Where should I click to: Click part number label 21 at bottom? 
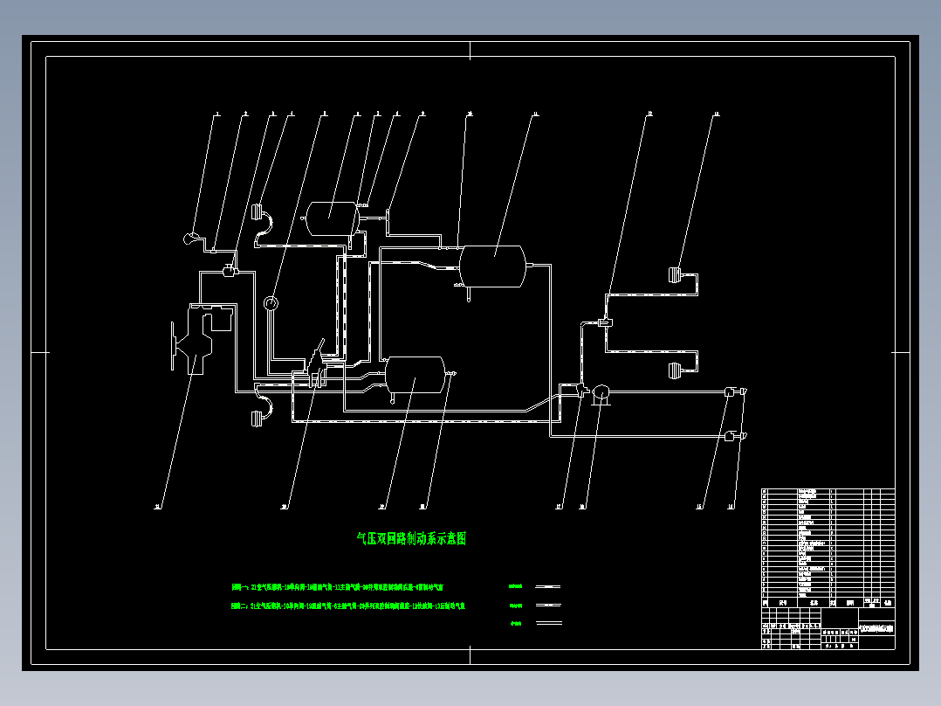[158, 507]
